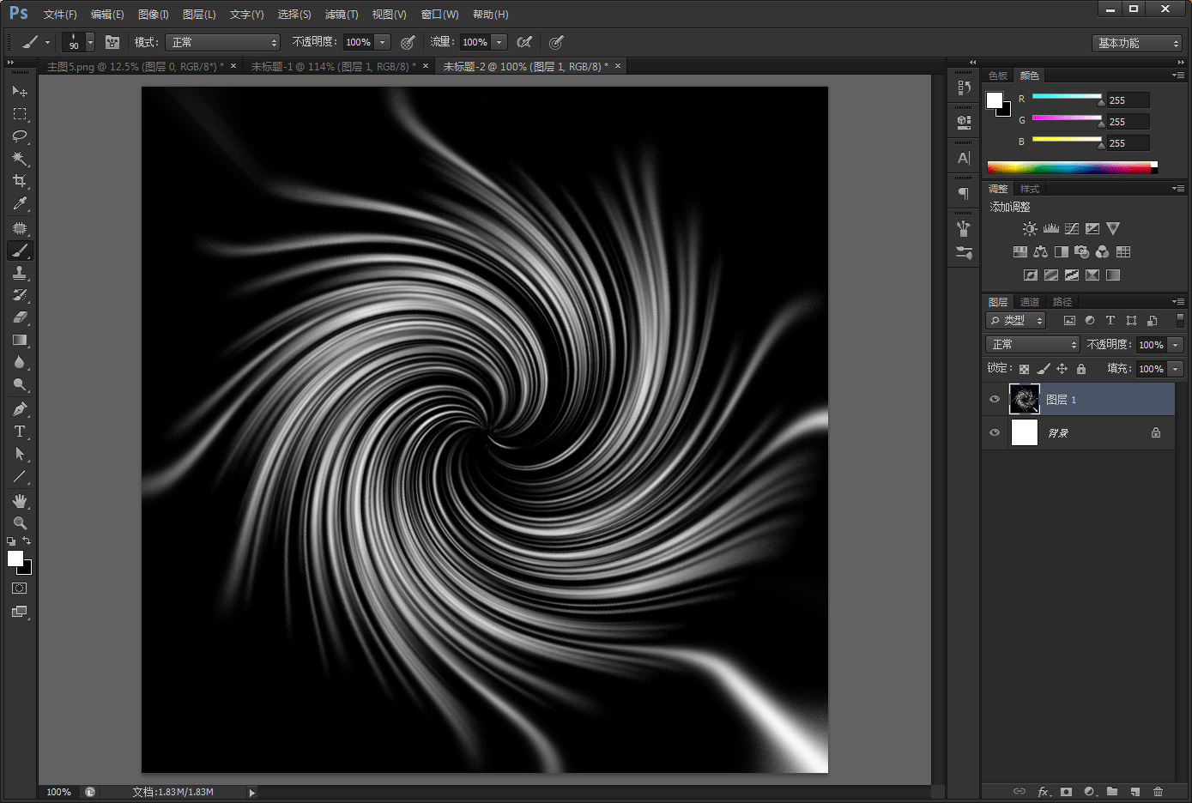Select the Path Selection tool
The height and width of the screenshot is (803, 1192).
click(19, 454)
